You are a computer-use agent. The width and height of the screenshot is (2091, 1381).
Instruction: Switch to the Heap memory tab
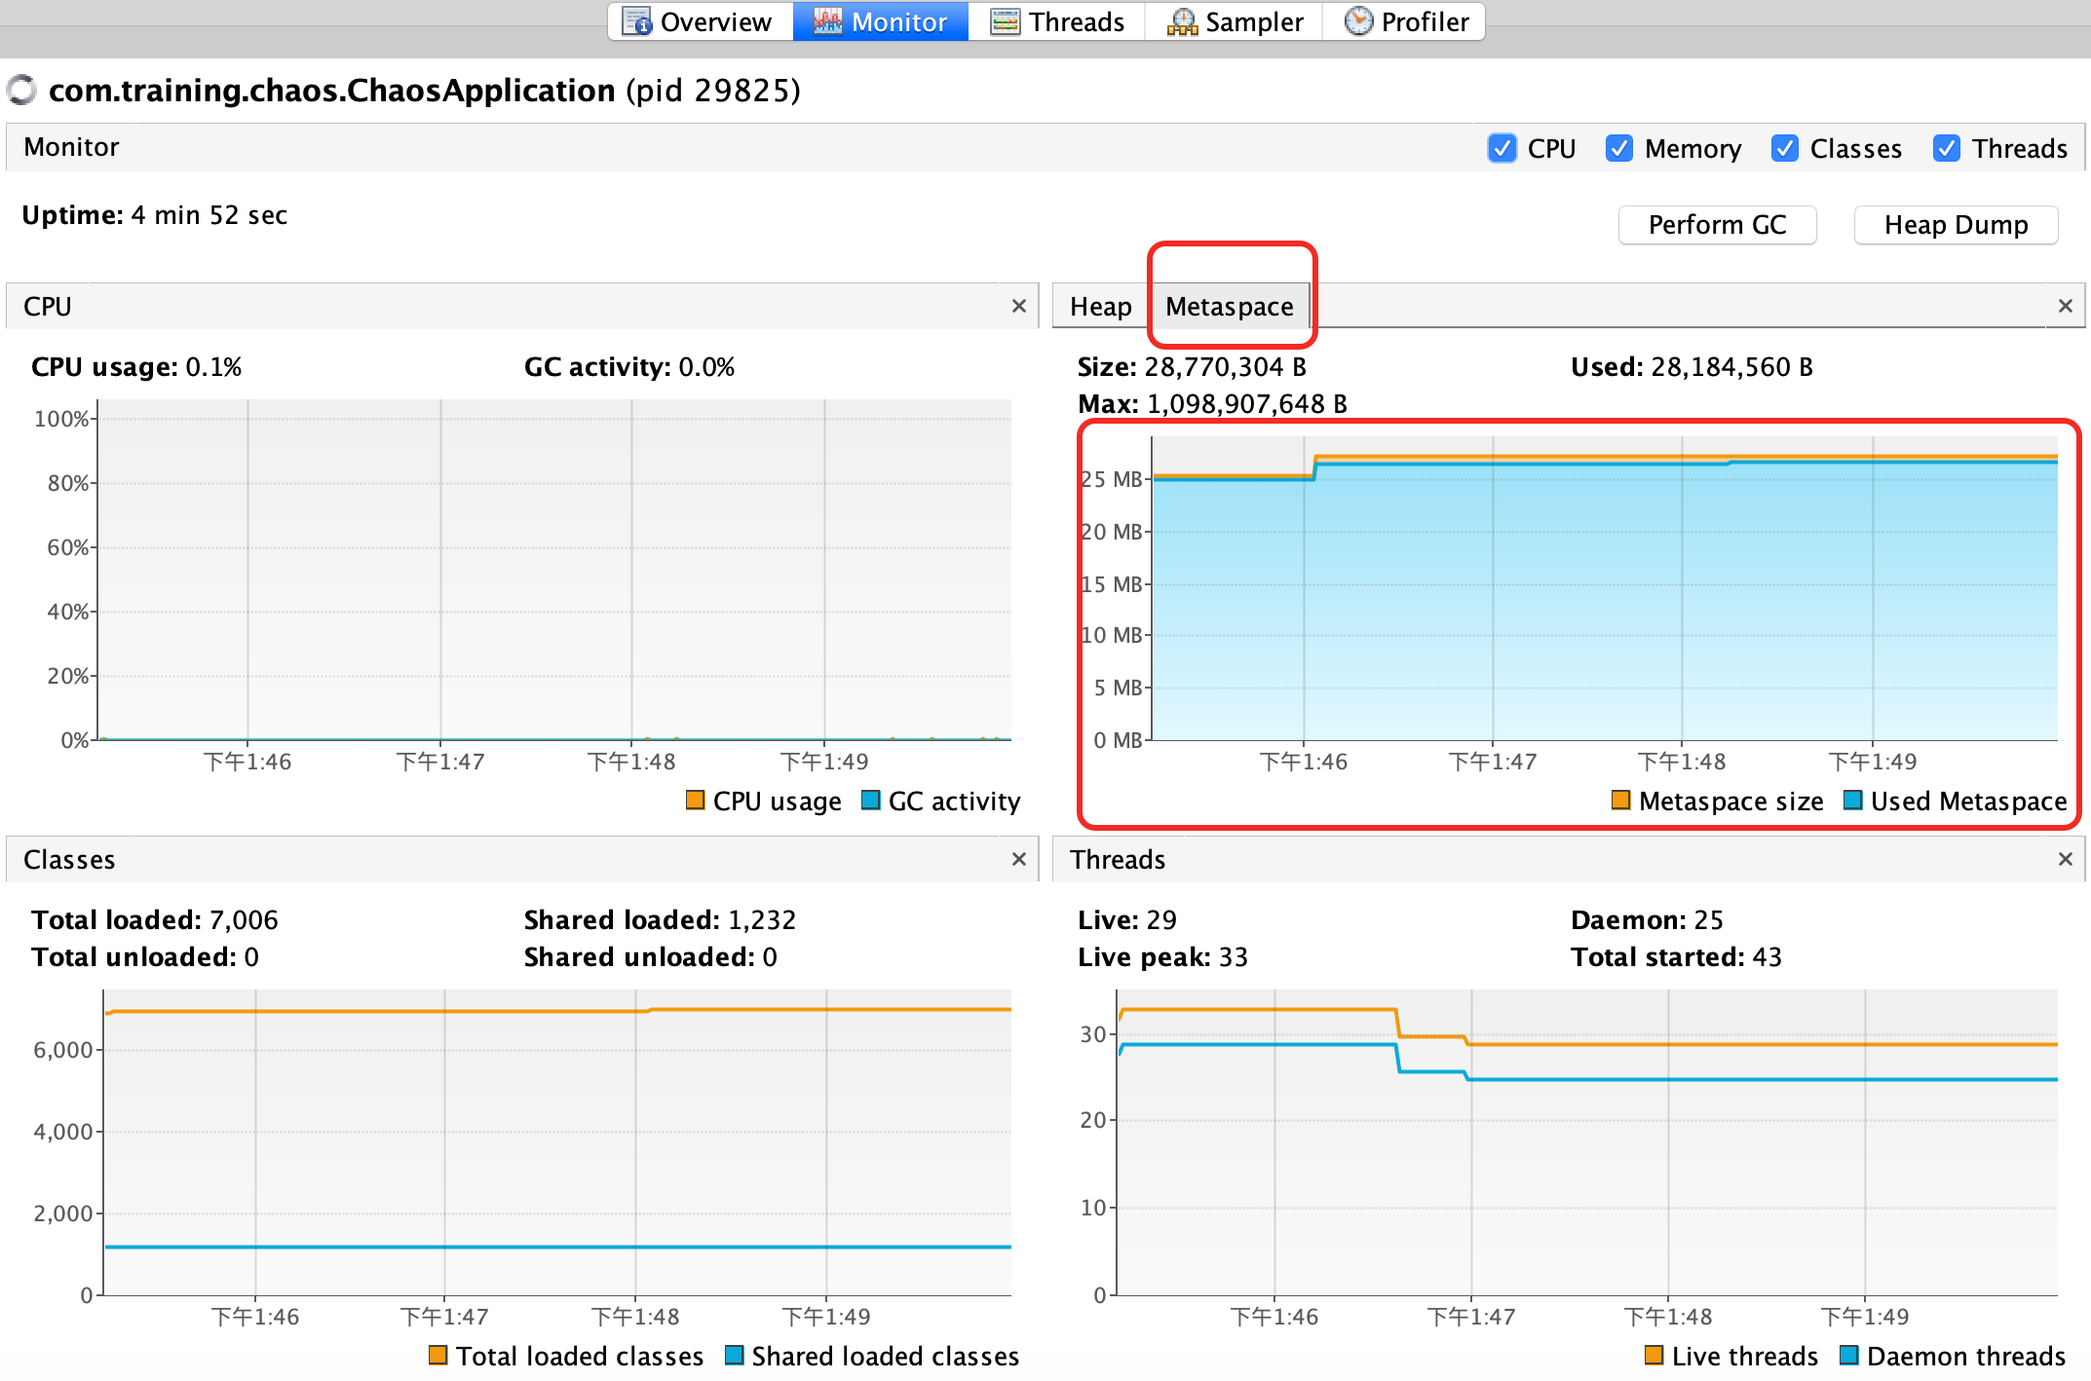pos(1101,307)
